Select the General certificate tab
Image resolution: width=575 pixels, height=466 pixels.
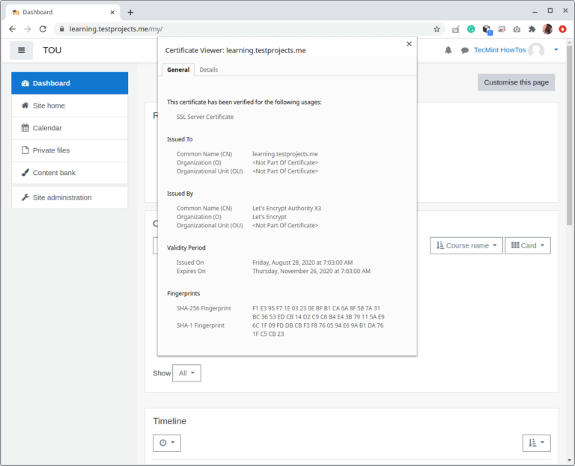[x=178, y=70]
